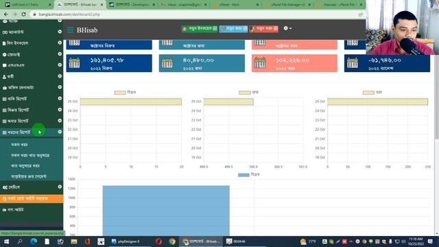Expand the অফিস কেনাকাটা row plus icon
Screen dimensions: 439x247
(60, 87)
